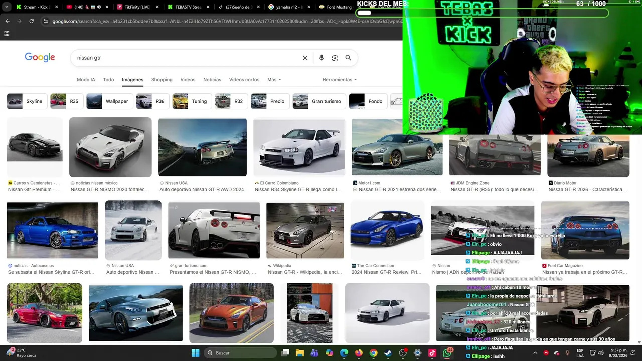This screenshot has width=642, height=361.
Task: Open the Nissan R34 Skyline GT-R image
Action: 299,147
